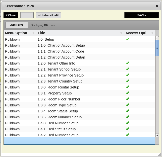The image size is (162, 157).
Task: Click the sort icon on Access Option column
Action: pos(152,33)
